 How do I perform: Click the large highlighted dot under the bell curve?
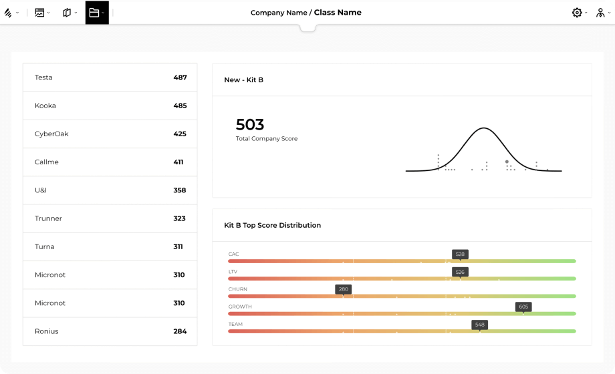(x=507, y=162)
